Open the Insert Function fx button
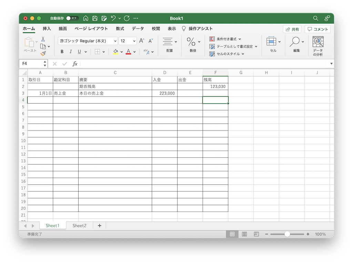 tap(75, 64)
